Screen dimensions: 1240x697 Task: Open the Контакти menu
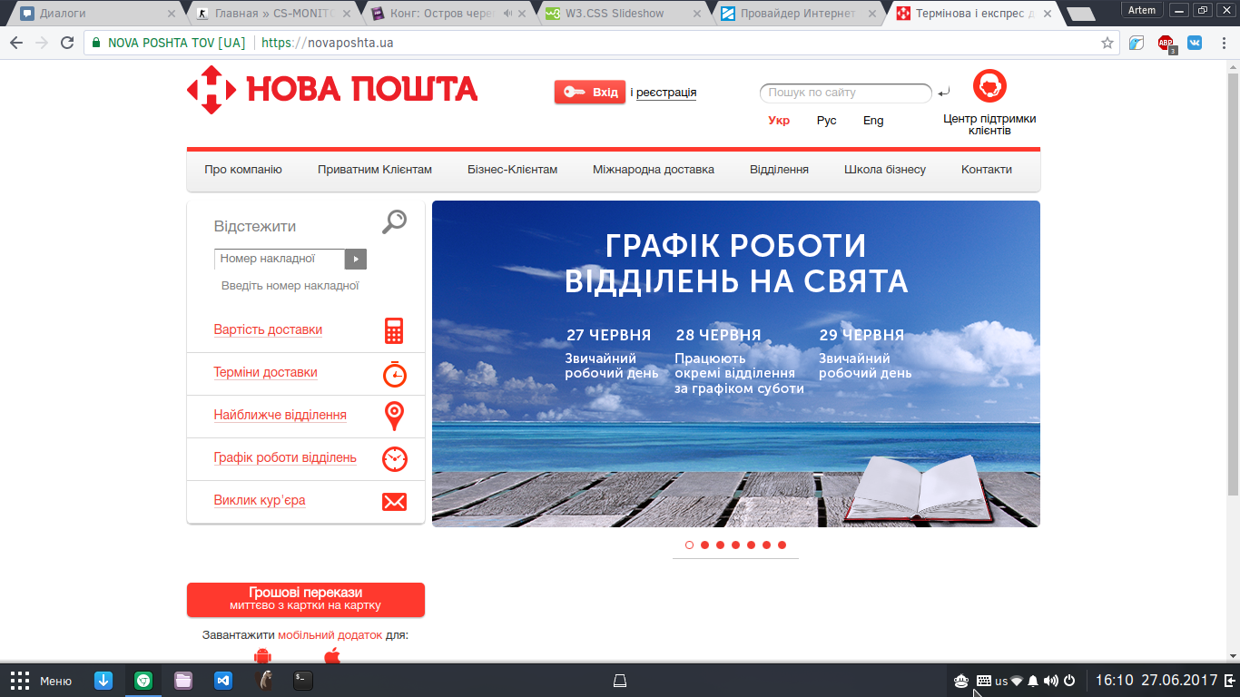987,170
